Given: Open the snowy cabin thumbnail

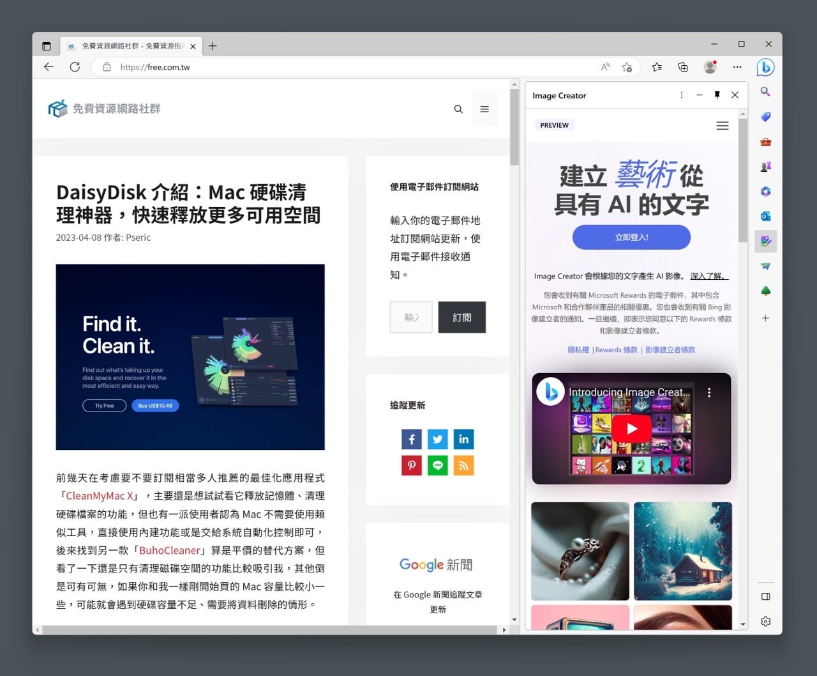Looking at the screenshot, I should [x=683, y=551].
